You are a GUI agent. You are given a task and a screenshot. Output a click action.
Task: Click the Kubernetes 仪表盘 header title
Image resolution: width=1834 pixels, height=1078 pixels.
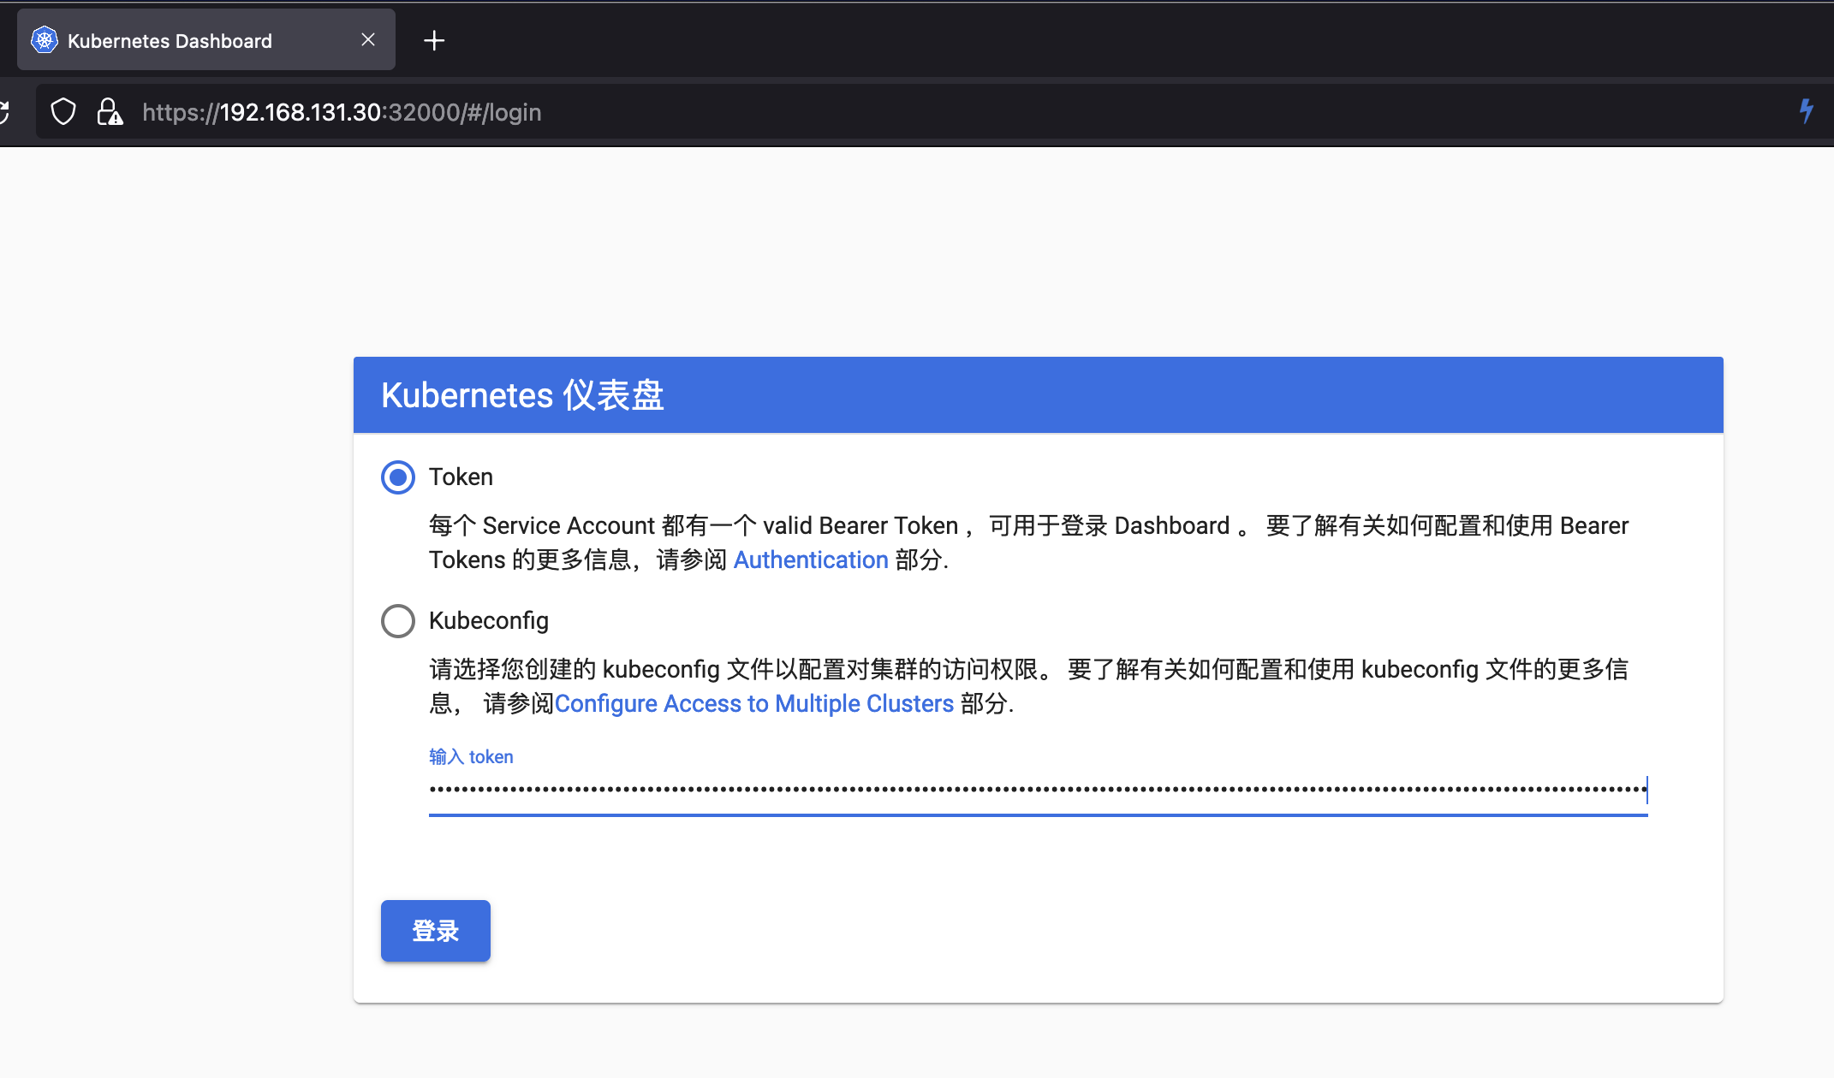coord(522,395)
